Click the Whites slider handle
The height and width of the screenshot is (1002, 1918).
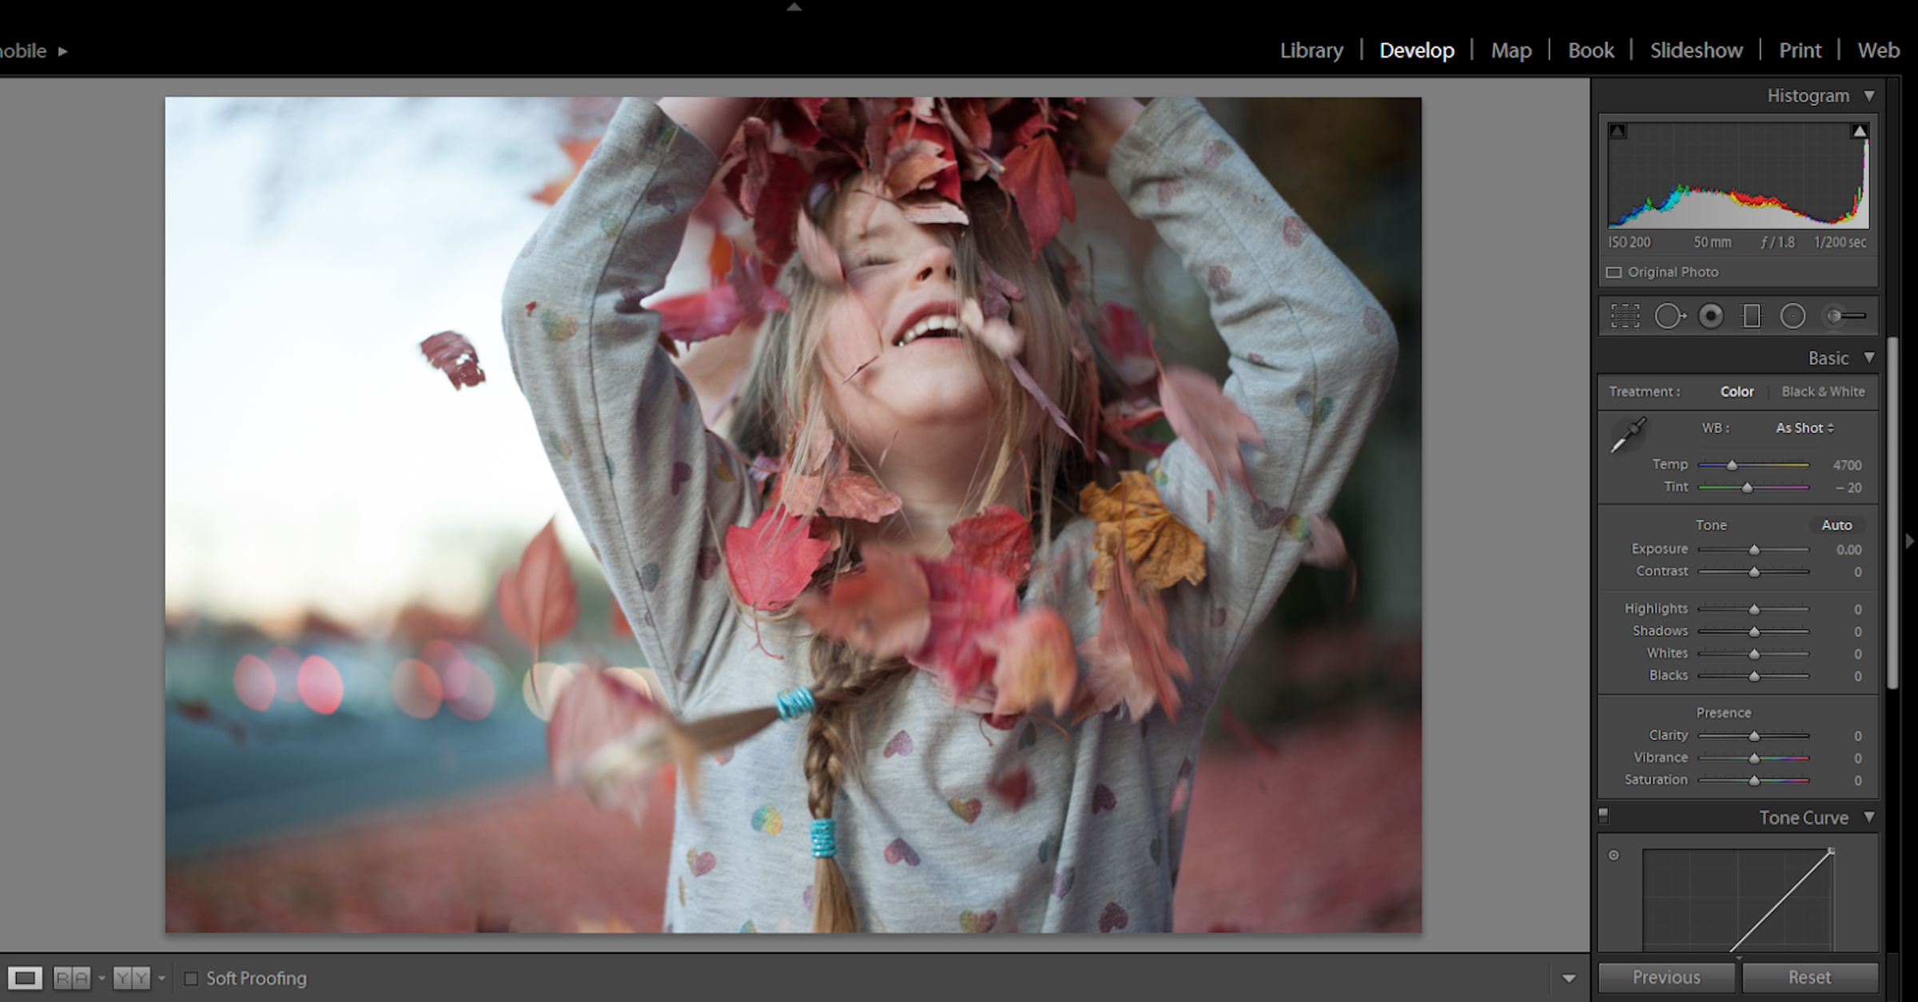[x=1754, y=654]
